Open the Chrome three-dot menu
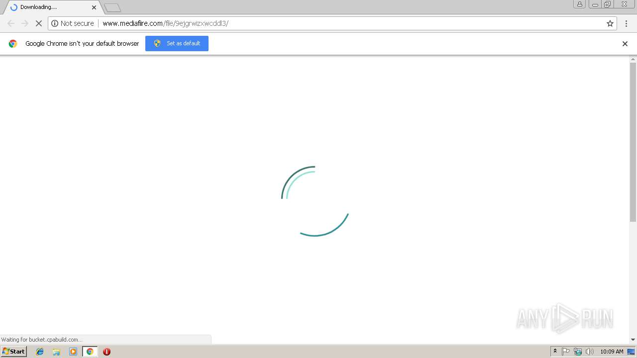 [x=627, y=23]
